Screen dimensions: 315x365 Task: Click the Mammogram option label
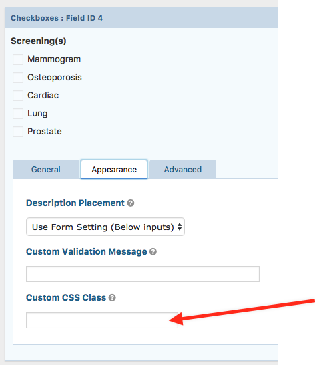point(54,59)
